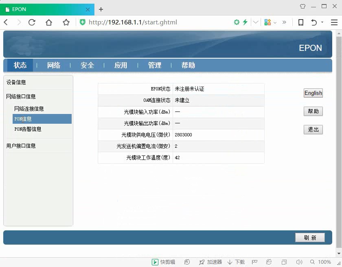342x267 pixels.
Task: Click the page scrollbar up arrow
Action: (339, 33)
